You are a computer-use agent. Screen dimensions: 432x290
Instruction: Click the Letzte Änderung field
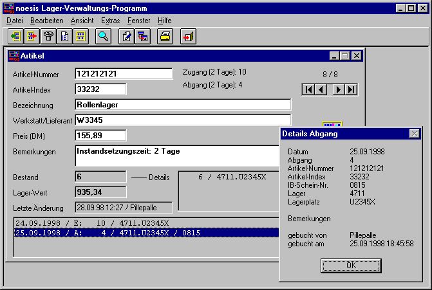tap(124, 208)
